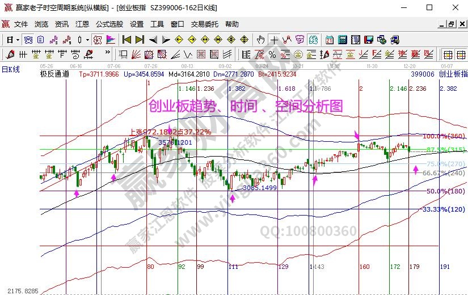Screen dimensions: 468x295
Task: Click the hand pan tool icon
Action: pos(260,40)
